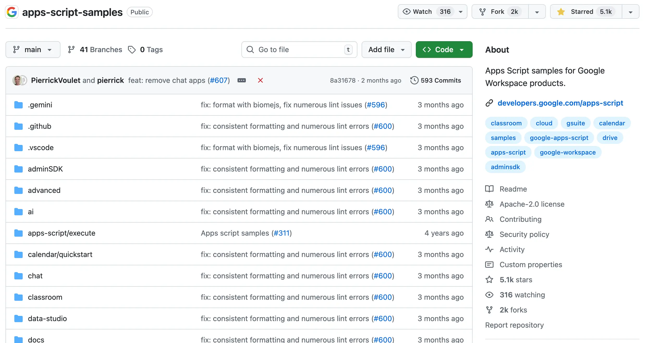Open the Fork options dropdown arrow
646x343 pixels.
point(537,12)
